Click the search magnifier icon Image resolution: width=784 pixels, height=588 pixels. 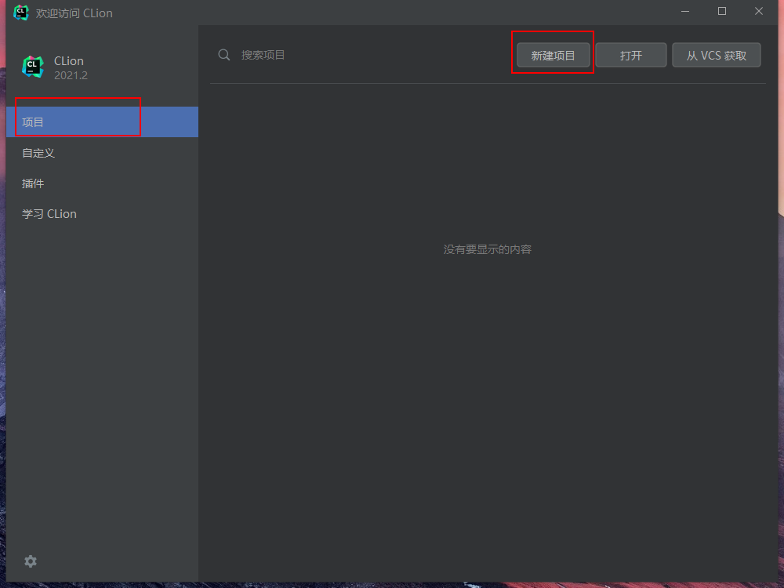(x=224, y=55)
